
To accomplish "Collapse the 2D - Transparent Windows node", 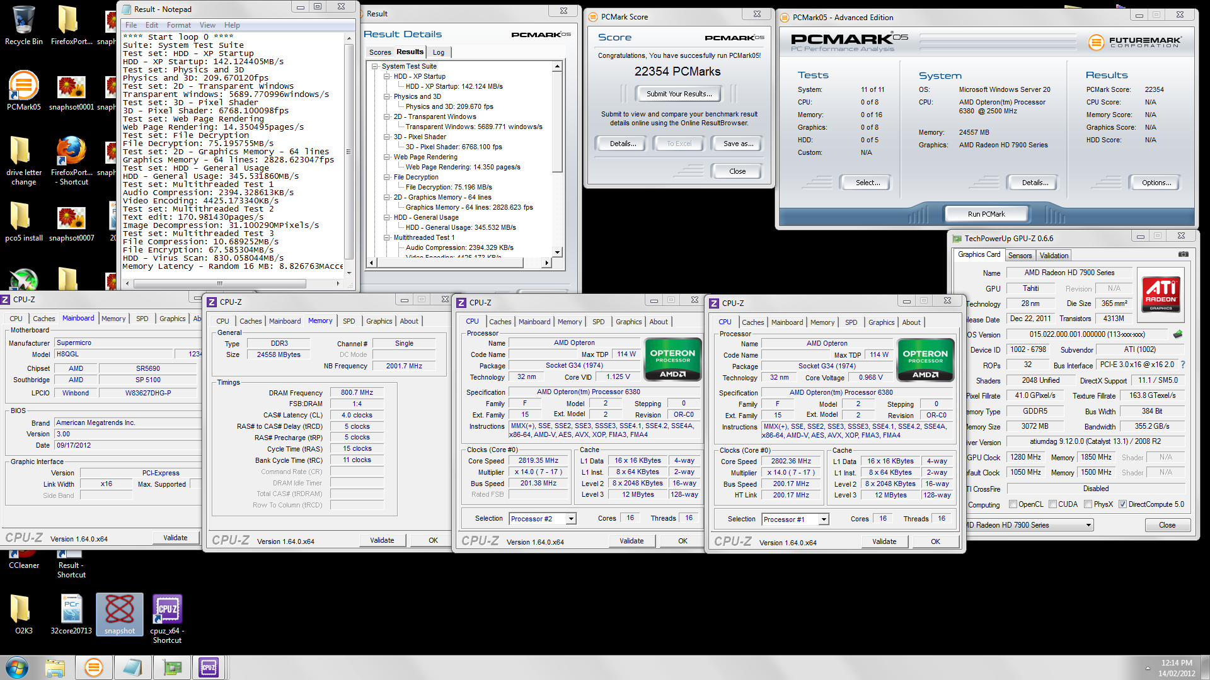I will [x=387, y=116].
